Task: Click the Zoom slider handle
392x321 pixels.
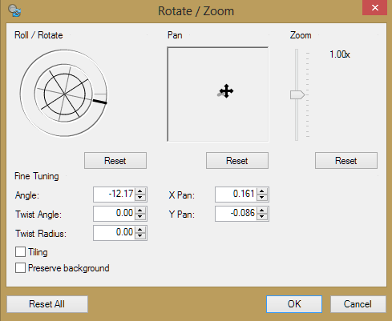Action: tap(297, 94)
